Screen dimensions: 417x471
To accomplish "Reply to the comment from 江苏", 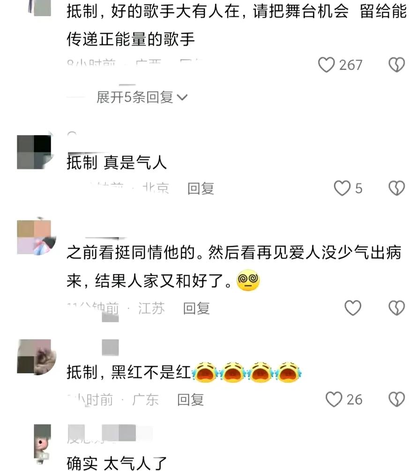I will coord(196,309).
